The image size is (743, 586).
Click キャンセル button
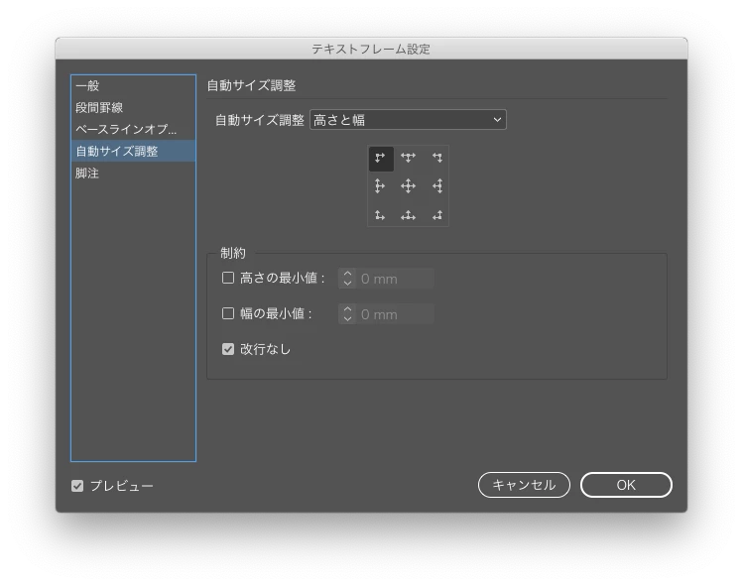[524, 485]
